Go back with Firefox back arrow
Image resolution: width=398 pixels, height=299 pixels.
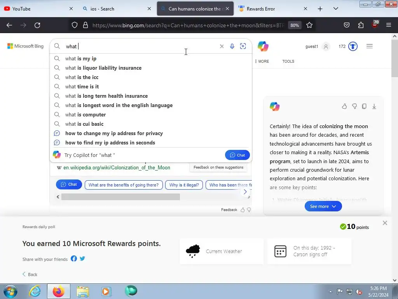9,25
